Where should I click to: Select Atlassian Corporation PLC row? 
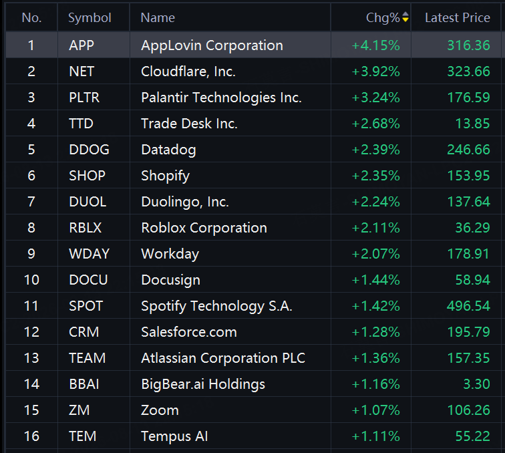(x=253, y=358)
